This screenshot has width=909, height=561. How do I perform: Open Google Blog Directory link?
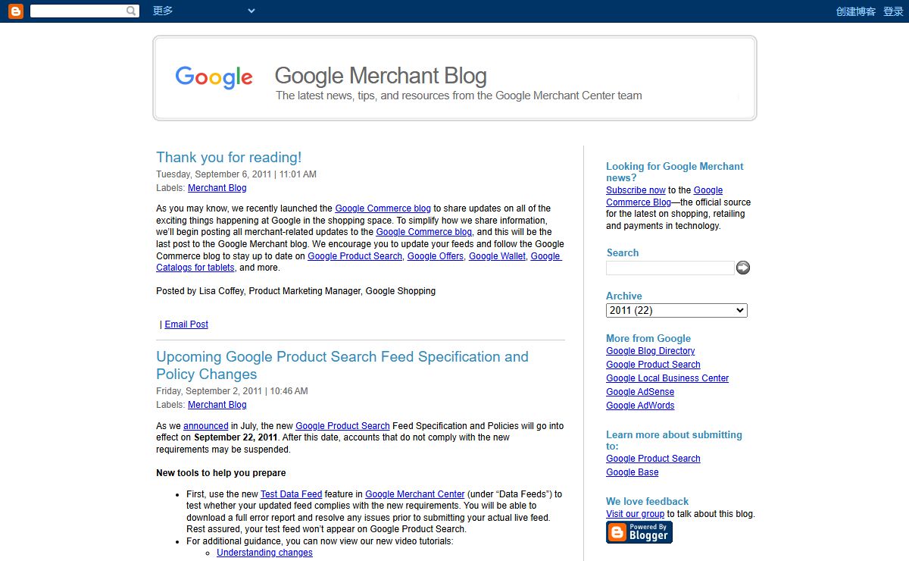pyautogui.click(x=650, y=351)
